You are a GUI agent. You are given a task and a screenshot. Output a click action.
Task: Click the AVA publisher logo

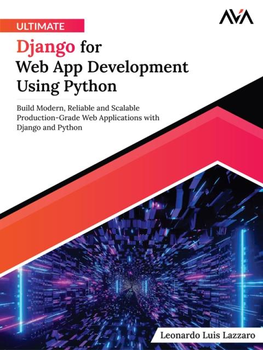[236, 18]
